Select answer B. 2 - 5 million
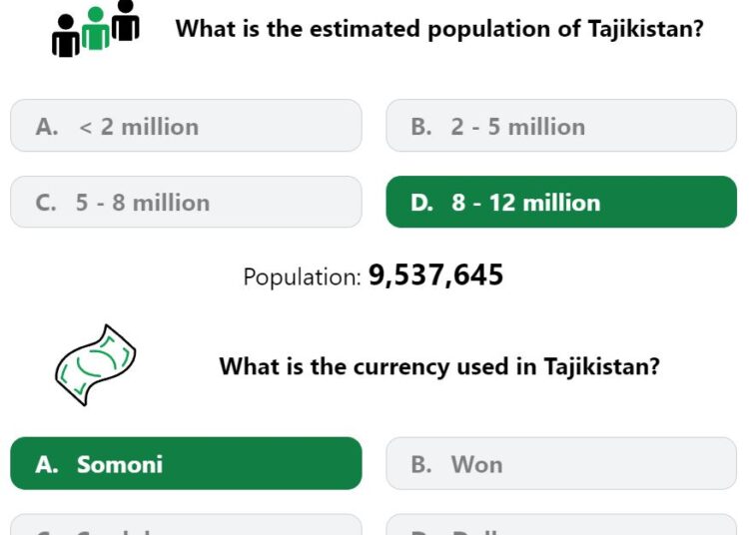The height and width of the screenshot is (535, 749). click(561, 126)
